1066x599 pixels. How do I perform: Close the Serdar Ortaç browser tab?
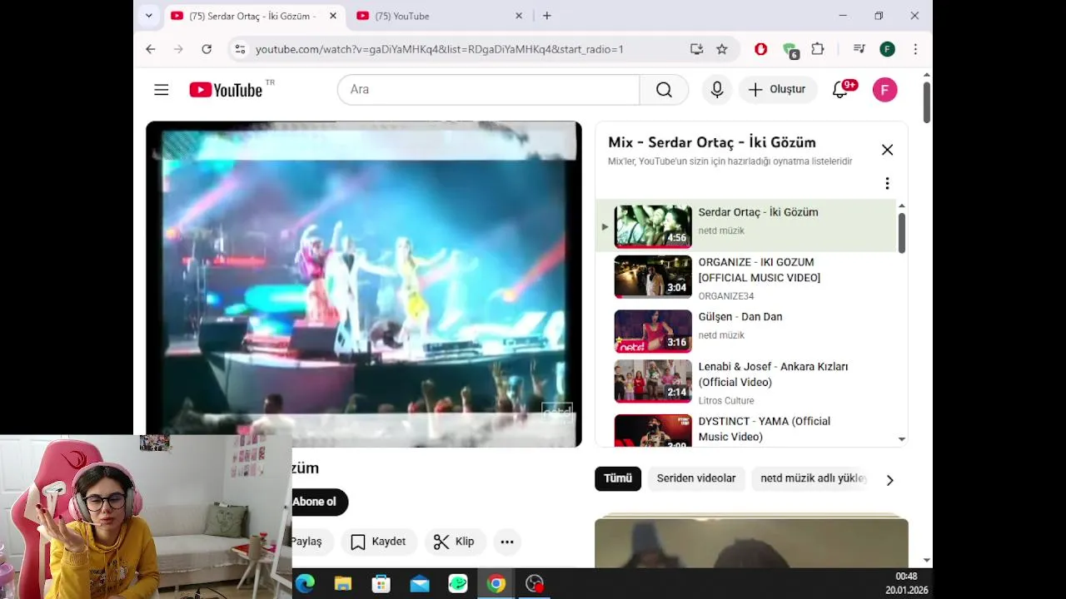(x=333, y=16)
